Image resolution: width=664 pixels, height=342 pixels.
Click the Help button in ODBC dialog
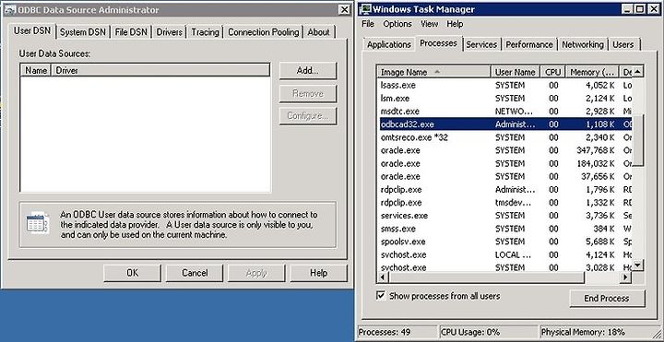click(318, 273)
